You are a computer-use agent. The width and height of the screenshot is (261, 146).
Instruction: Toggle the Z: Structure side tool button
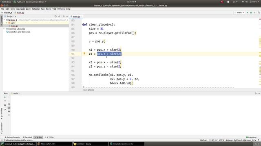click(2, 128)
